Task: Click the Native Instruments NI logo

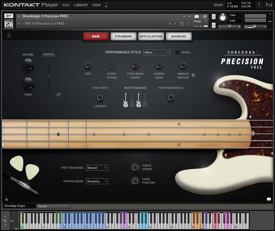Action: click(269, 5)
